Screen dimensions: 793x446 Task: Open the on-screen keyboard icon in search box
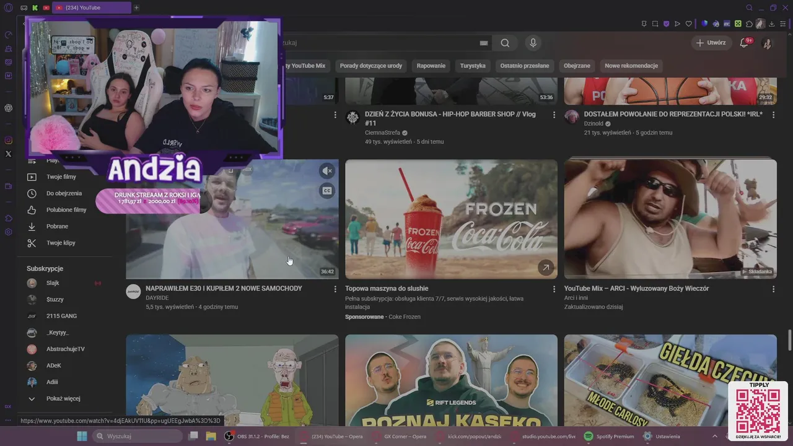coord(484,43)
